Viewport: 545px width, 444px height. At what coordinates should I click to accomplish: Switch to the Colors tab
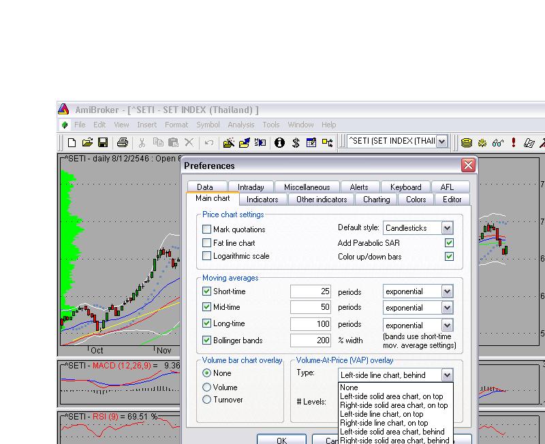coord(416,200)
